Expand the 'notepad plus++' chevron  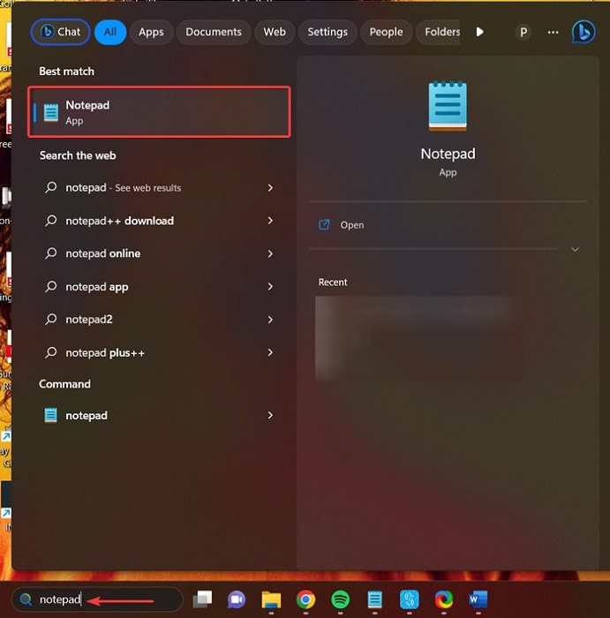coord(270,352)
